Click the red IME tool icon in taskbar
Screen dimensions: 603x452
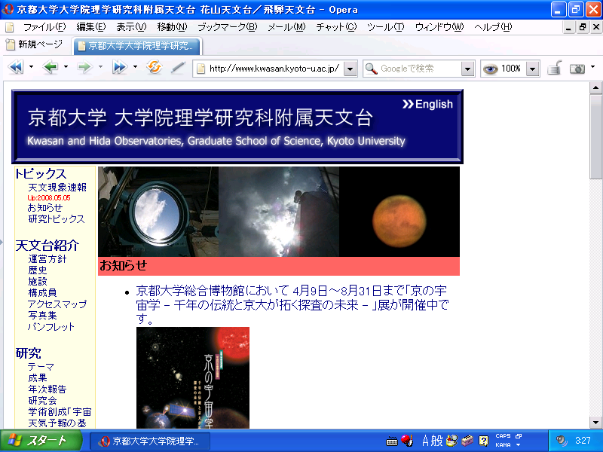tap(407, 440)
